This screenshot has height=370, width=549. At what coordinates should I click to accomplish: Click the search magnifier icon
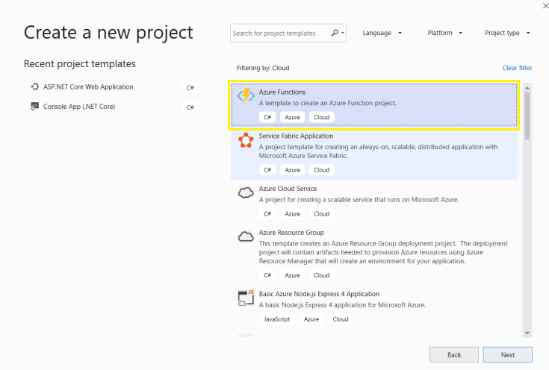[x=335, y=33]
